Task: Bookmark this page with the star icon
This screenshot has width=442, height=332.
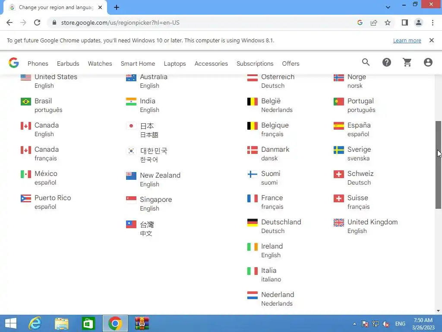Action: click(388, 22)
